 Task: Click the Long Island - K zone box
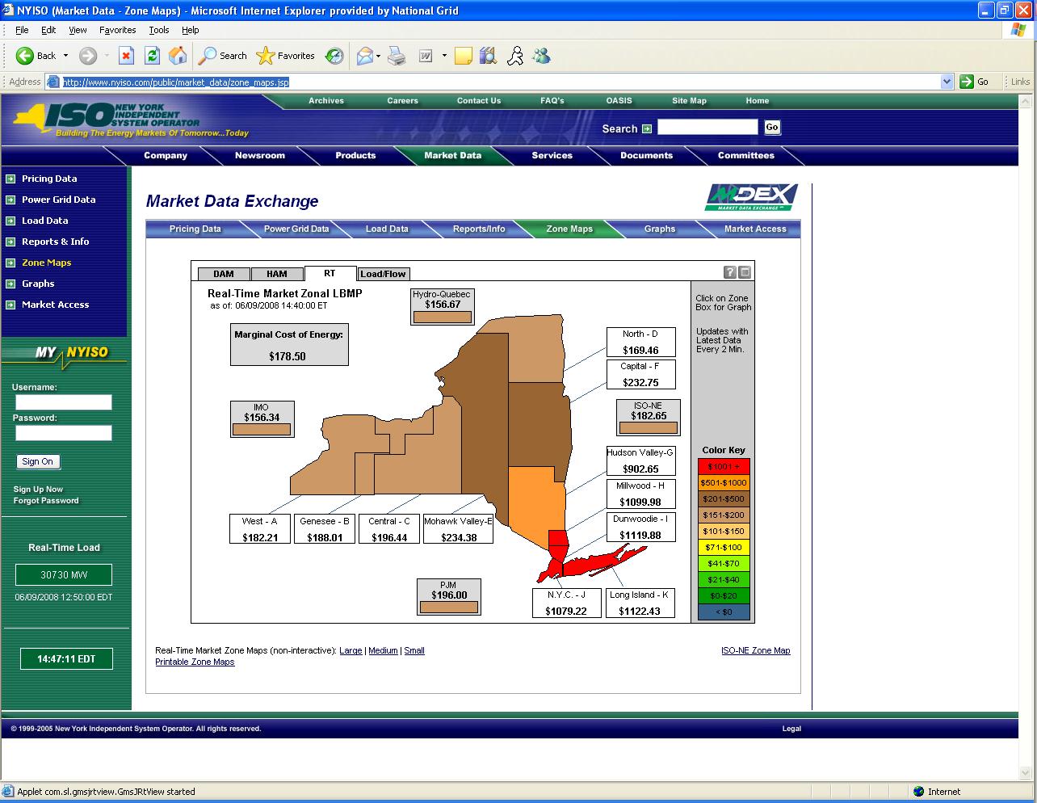coord(640,603)
